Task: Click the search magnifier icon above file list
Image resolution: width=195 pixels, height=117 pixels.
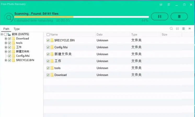Action: click(x=171, y=29)
